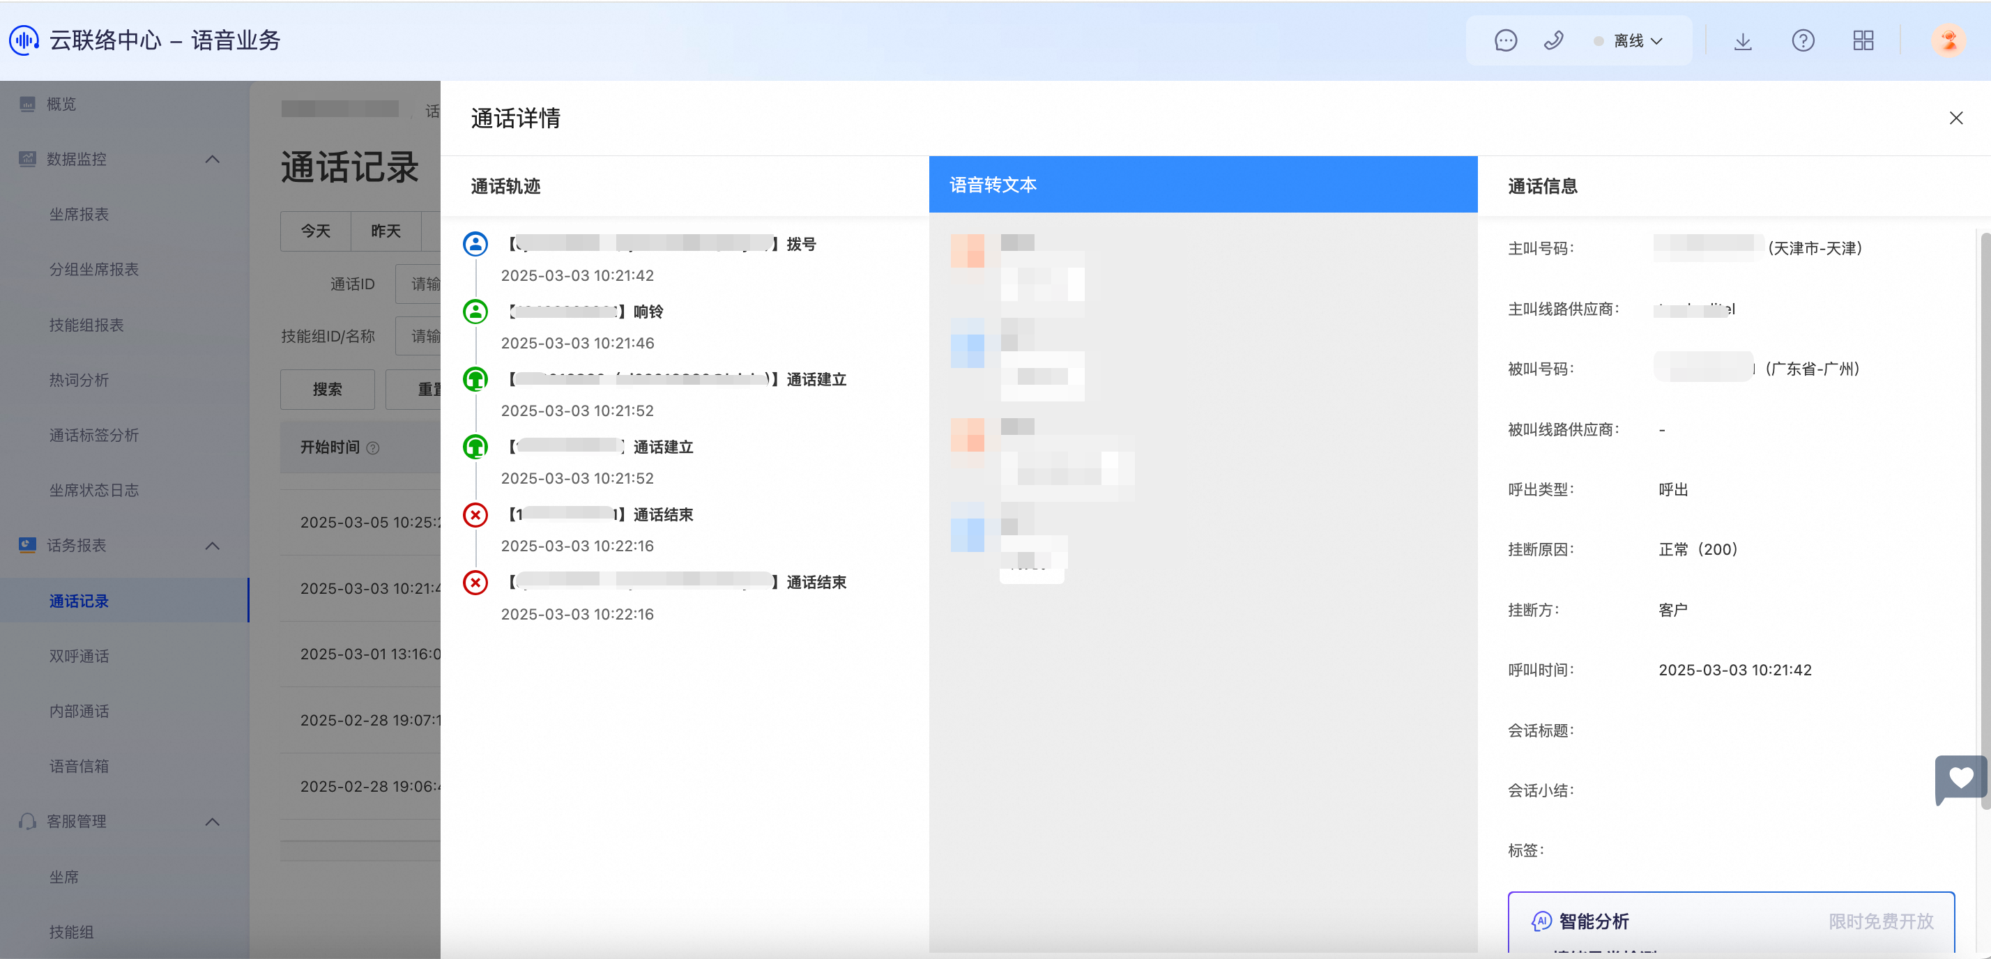Click the user avatar in the header
This screenshot has width=1991, height=959.
click(1948, 41)
